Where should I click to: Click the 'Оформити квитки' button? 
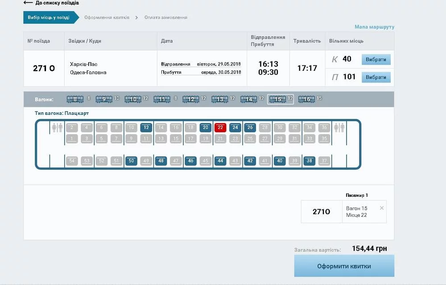(344, 266)
